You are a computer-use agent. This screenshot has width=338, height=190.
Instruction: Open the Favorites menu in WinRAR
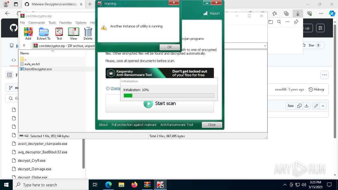point(65,23)
